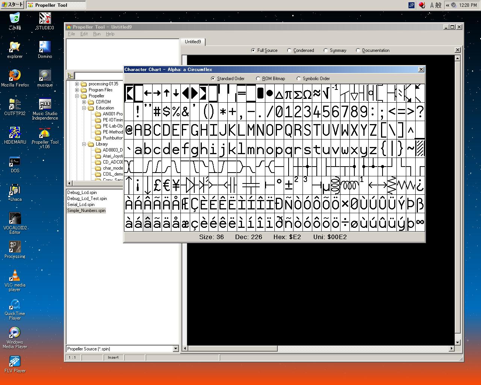Open Debug_Lcd.spin from the file list
Viewport: 481px width, 385px height.
[x=82, y=192]
